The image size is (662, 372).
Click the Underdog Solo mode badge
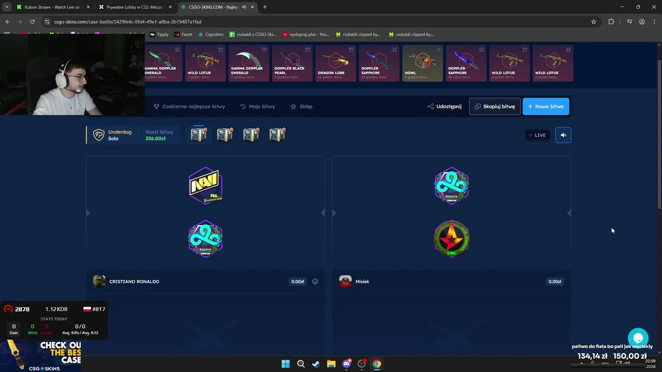[112, 135]
